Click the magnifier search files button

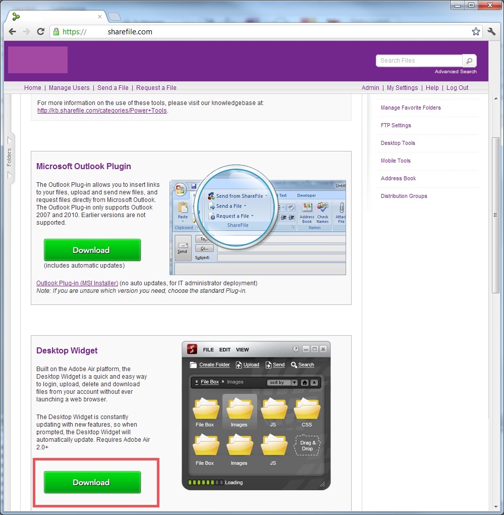469,61
